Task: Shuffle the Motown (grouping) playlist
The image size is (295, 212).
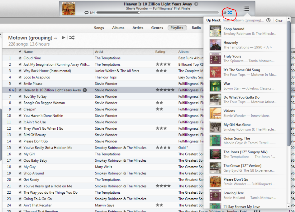Action: click(x=72, y=38)
